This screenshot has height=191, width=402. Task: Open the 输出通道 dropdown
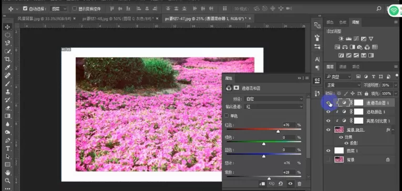coord(274,107)
